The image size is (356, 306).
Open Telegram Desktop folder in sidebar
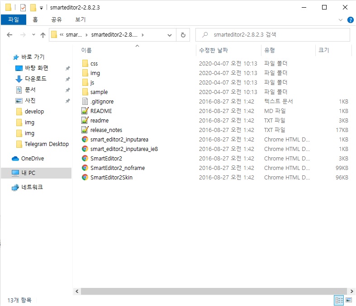(x=47, y=144)
